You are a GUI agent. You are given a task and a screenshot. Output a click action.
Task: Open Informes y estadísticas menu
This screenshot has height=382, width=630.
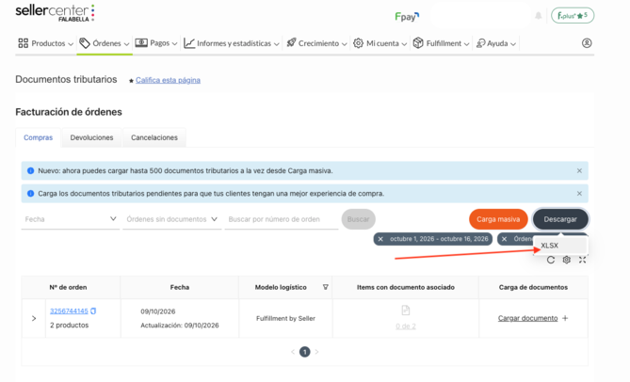(x=232, y=43)
